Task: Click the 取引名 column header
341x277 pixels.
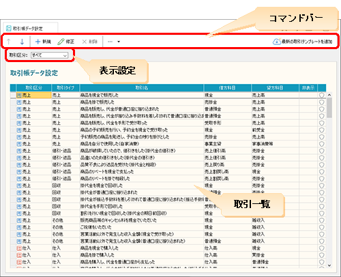Action: click(x=142, y=88)
